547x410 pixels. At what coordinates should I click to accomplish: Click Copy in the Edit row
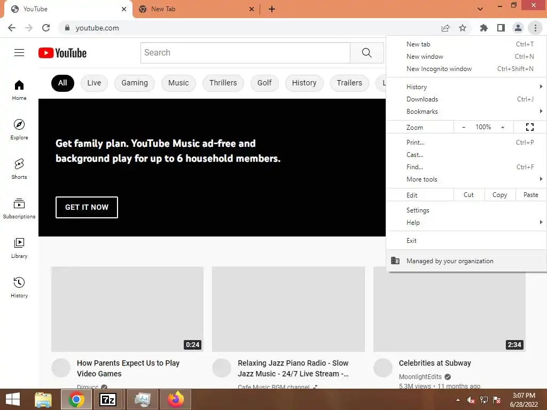(499, 195)
